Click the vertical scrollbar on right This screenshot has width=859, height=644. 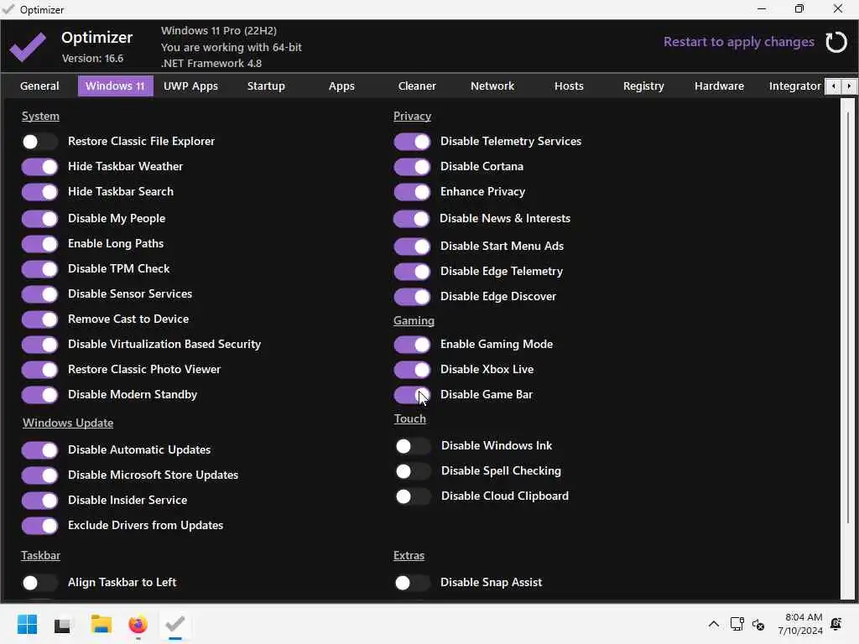tap(847, 318)
